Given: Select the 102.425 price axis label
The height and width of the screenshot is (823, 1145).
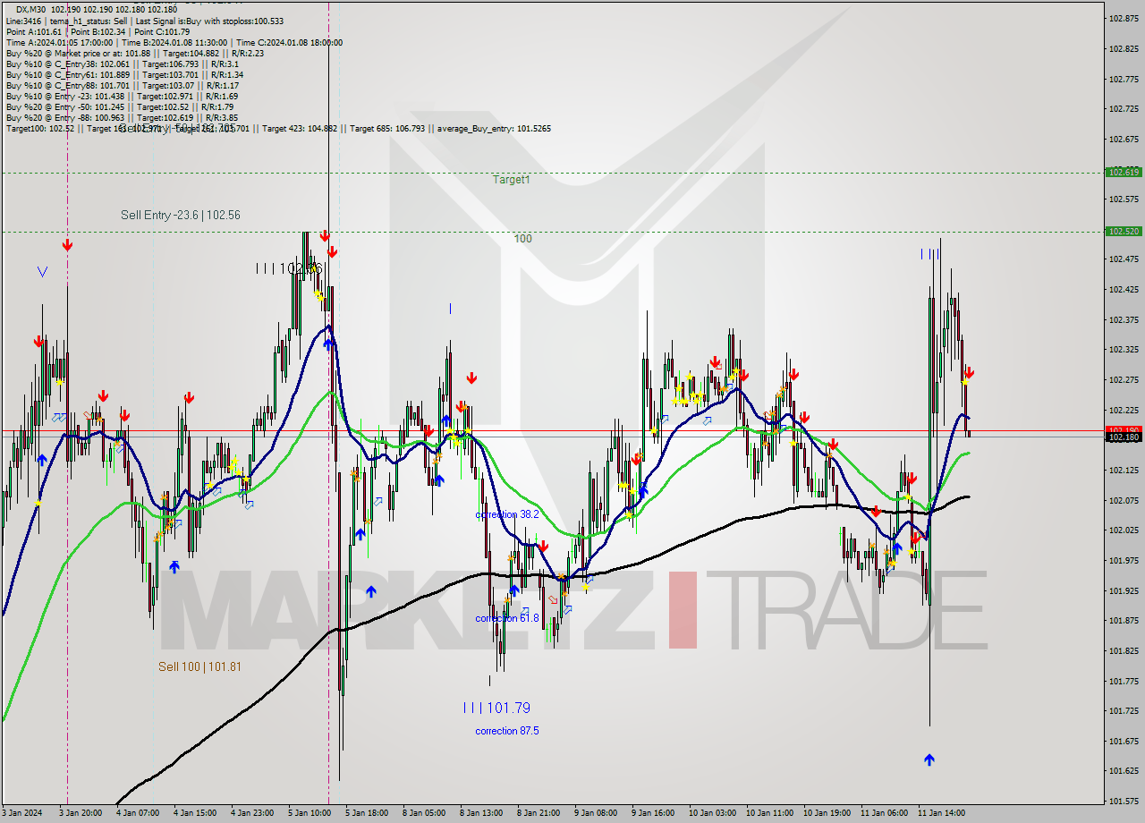Looking at the screenshot, I should (x=1124, y=289).
